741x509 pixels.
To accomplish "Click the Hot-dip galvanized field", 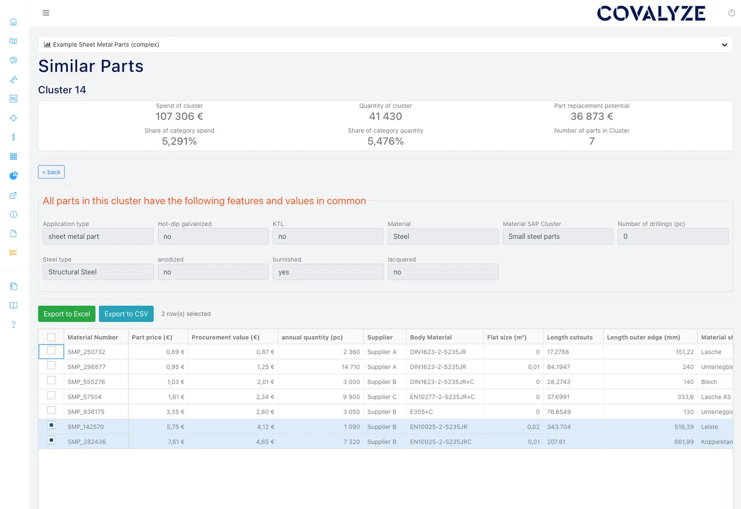I will coord(213,236).
